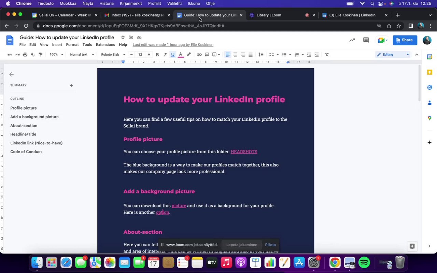Set center text alignment

point(235,55)
